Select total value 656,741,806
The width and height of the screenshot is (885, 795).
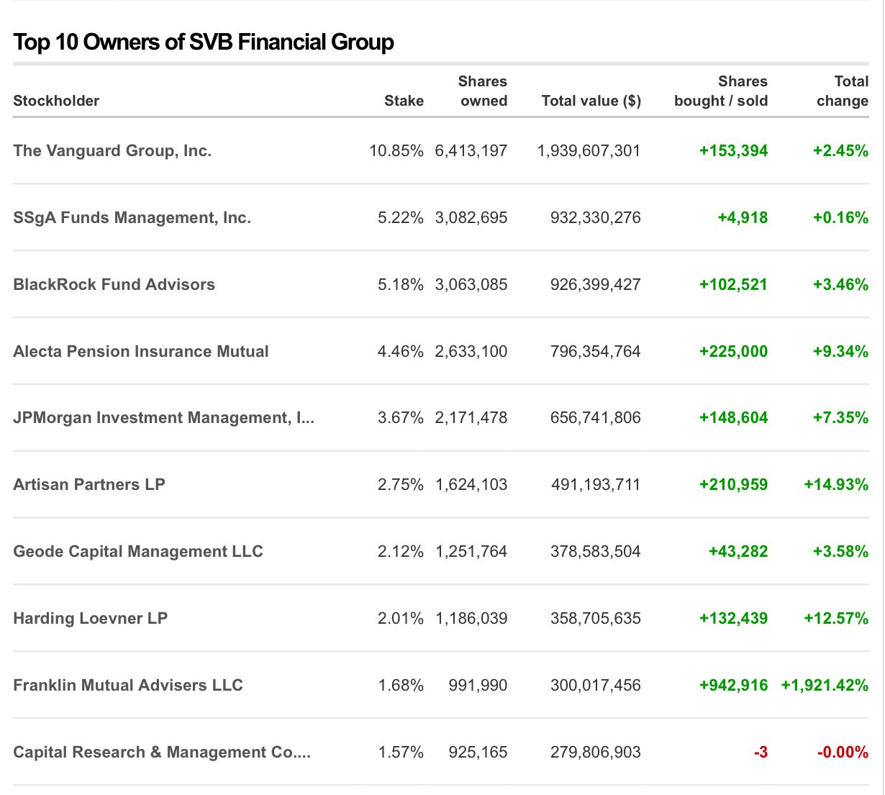(x=595, y=418)
